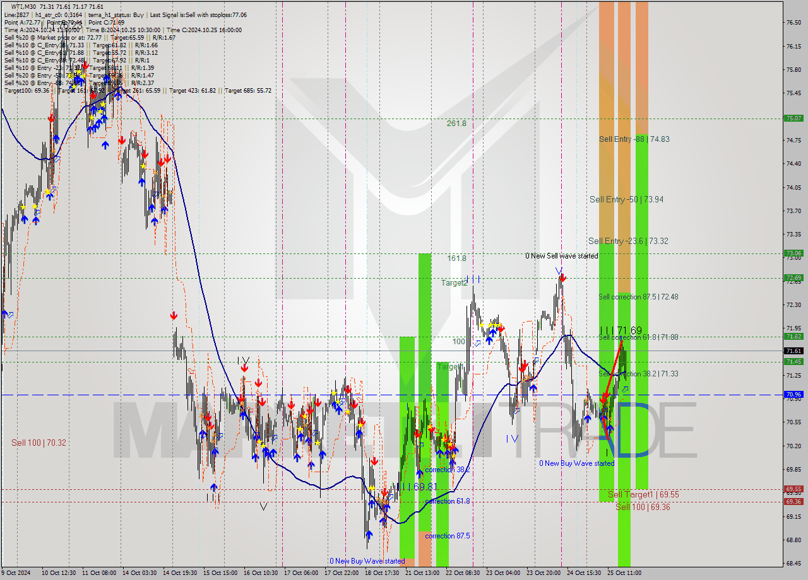Image resolution: width=808 pixels, height=580 pixels.
Task: Click the 'Target 685: 55.72' text
Action: 248,90
